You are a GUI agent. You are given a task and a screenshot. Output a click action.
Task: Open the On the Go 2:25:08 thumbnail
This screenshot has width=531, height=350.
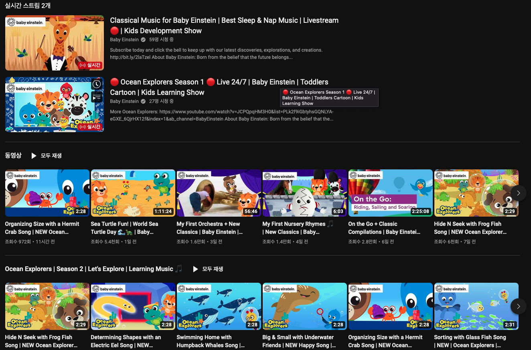pyautogui.click(x=391, y=193)
